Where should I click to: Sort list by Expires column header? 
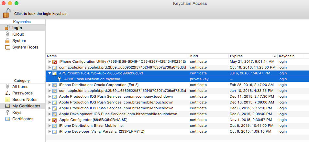(252, 56)
